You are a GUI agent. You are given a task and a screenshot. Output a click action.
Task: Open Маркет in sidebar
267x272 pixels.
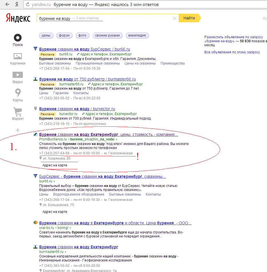pos(18,114)
